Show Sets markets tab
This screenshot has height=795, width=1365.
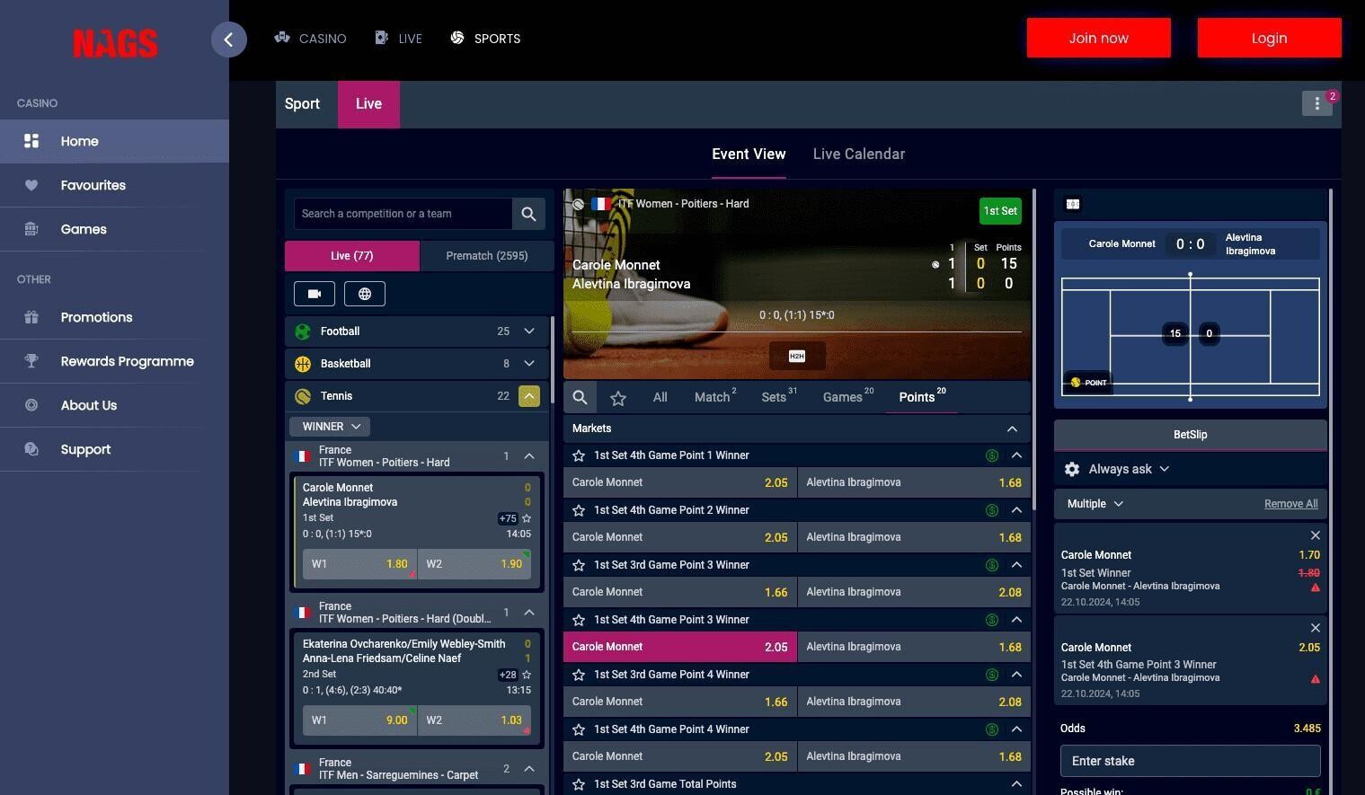point(779,397)
